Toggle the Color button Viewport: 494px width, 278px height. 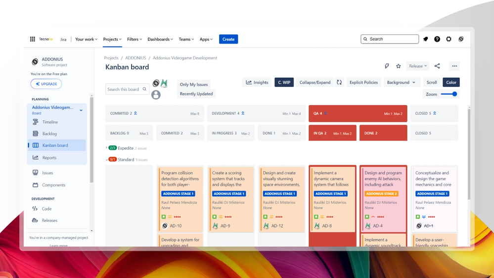(451, 82)
